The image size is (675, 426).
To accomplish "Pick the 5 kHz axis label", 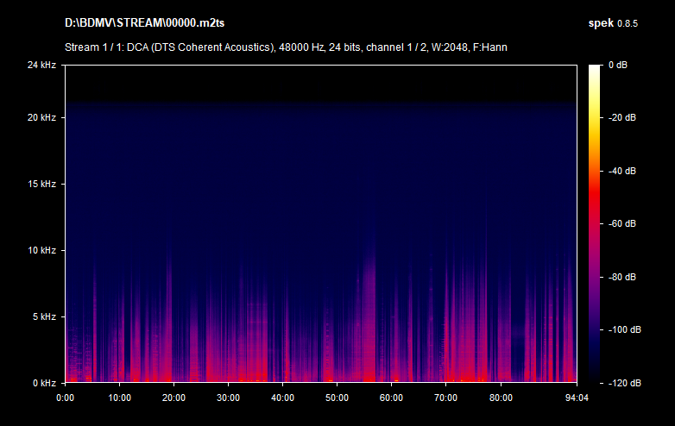I will coord(43,316).
